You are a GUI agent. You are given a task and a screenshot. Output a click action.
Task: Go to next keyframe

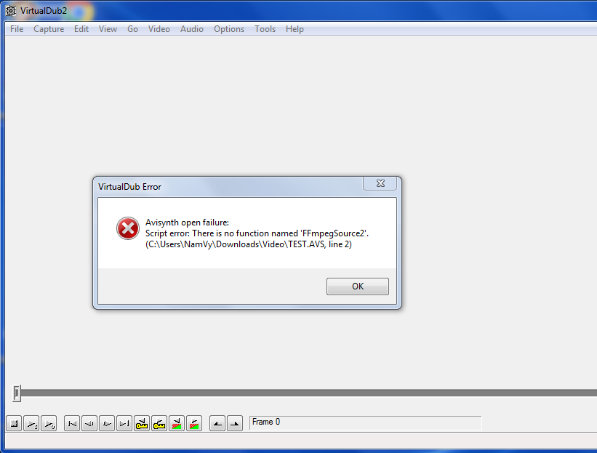click(x=159, y=423)
